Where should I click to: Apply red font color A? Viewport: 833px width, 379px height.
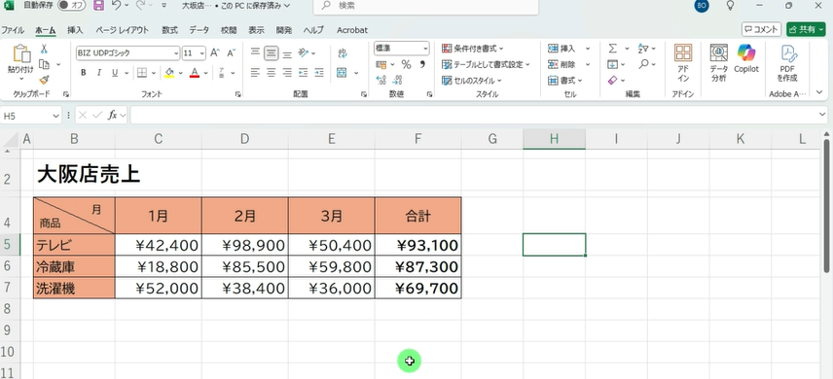(195, 73)
